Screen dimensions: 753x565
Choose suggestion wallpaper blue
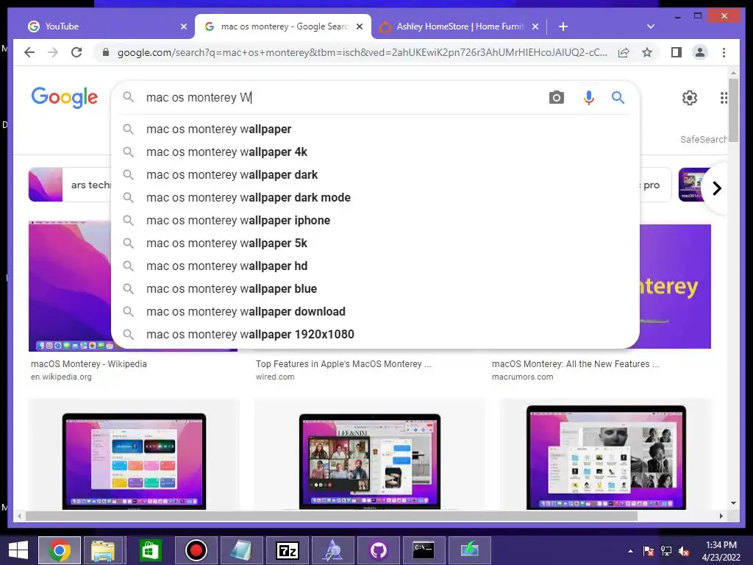coord(375,288)
